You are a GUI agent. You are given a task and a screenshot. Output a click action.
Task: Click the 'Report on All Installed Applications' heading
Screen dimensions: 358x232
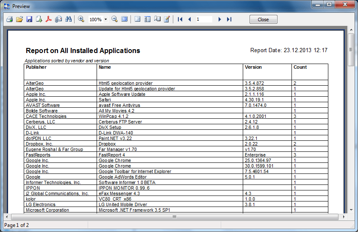coord(83,50)
